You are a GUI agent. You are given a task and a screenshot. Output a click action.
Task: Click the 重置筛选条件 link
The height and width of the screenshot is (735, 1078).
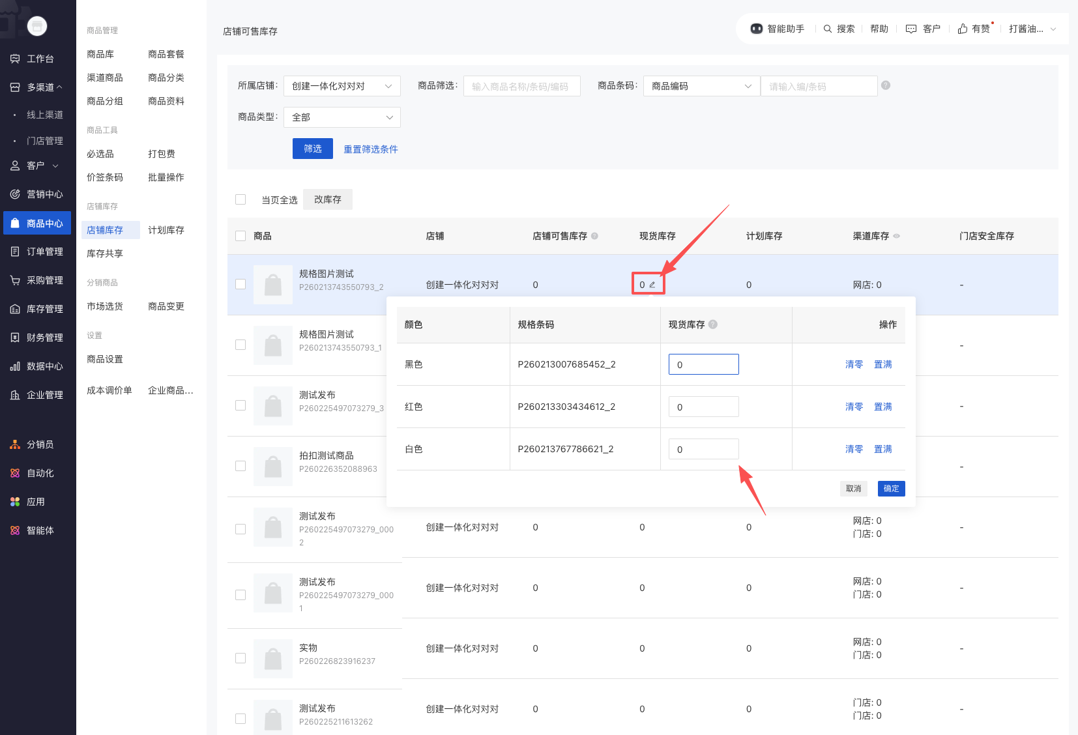(x=370, y=149)
